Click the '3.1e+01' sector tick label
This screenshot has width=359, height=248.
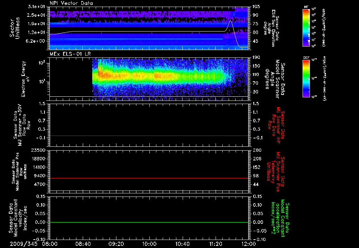coord(36,6)
